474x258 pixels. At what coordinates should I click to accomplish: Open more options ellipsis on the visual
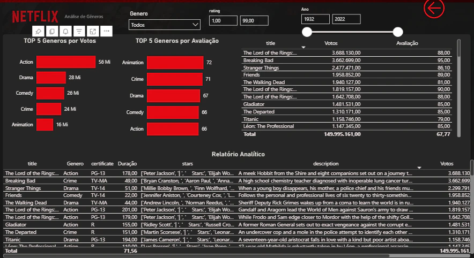click(106, 31)
